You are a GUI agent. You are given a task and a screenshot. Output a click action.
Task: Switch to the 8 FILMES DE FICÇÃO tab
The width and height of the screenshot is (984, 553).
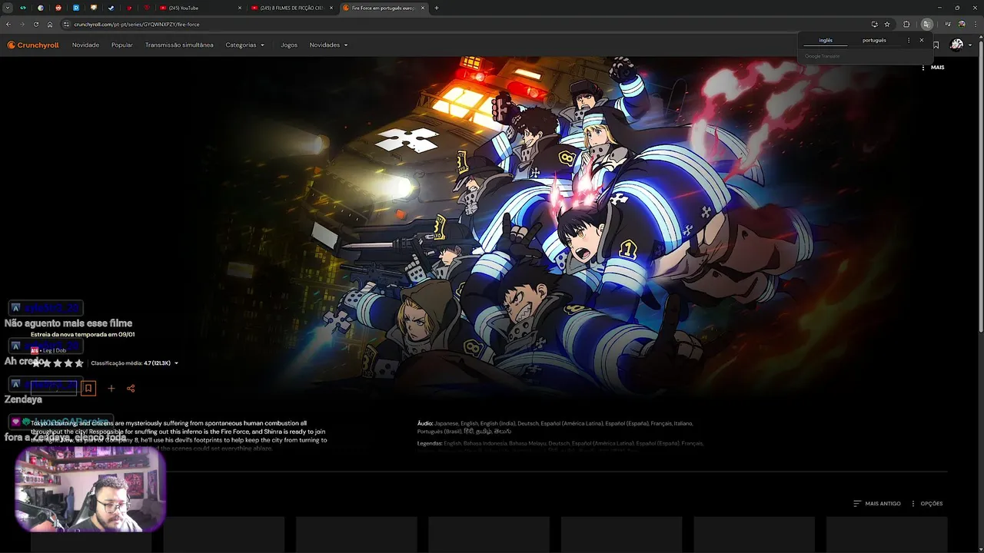coord(292,8)
